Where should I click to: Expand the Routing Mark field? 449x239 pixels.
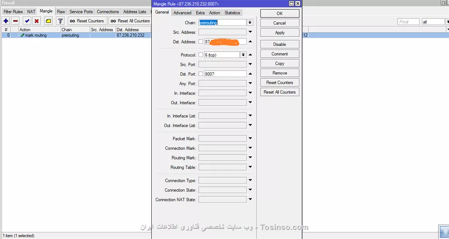[x=250, y=158]
